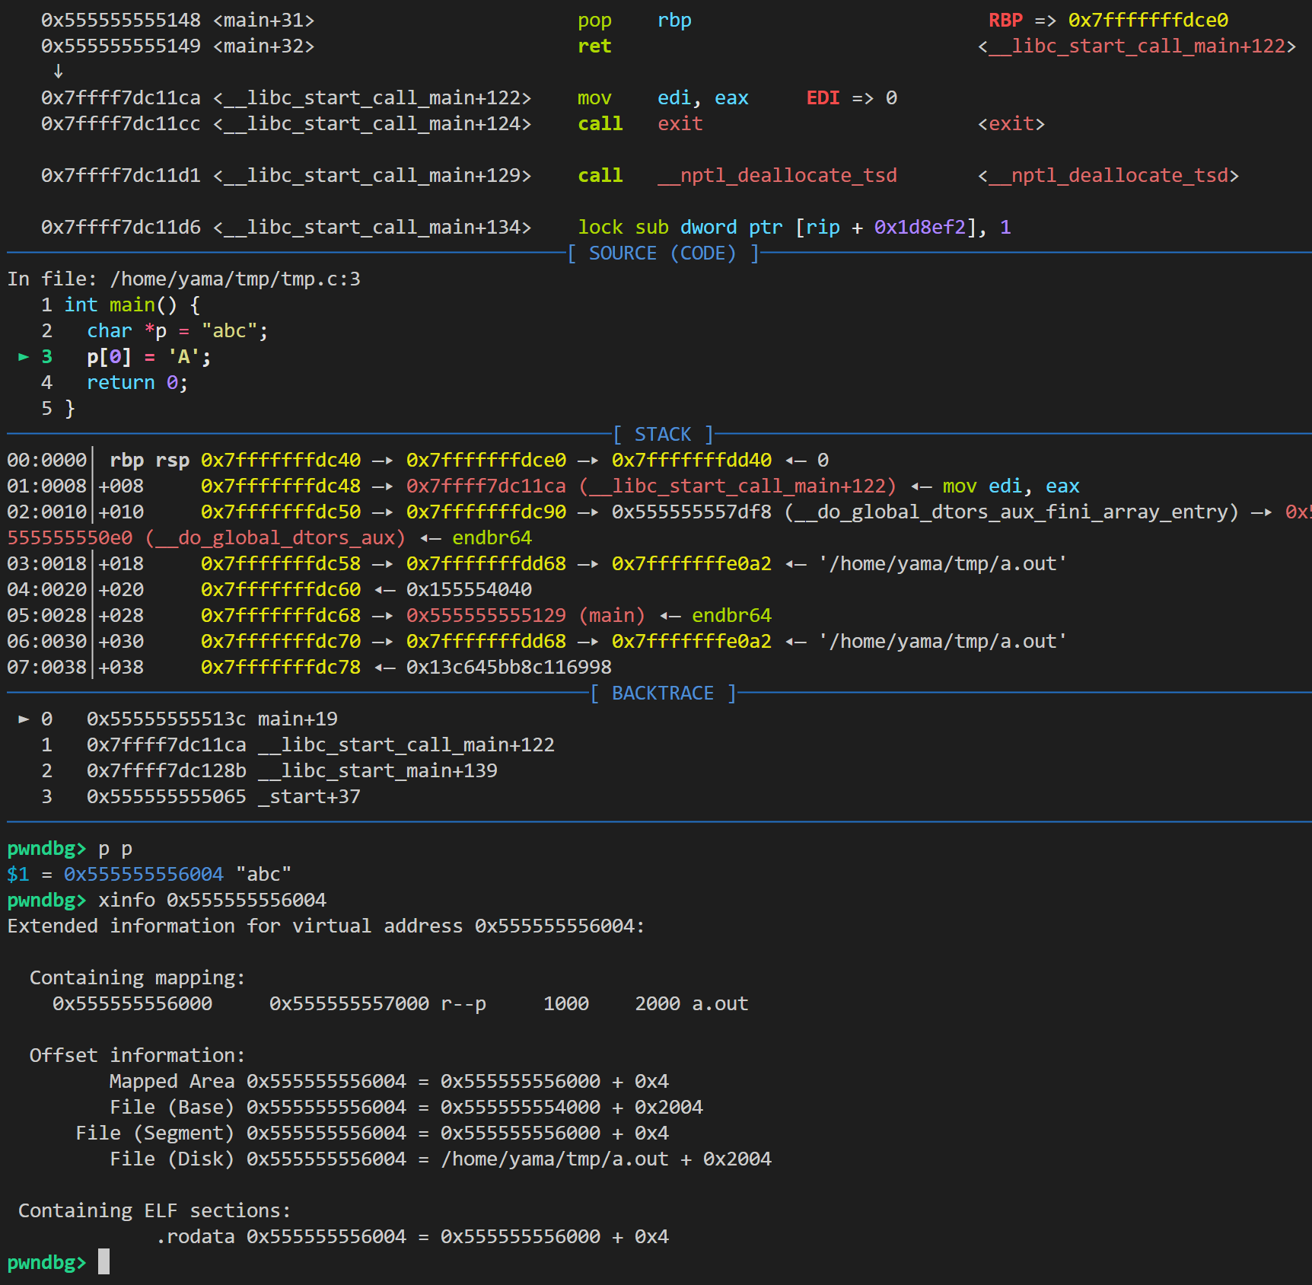Click the current-frame arrow next to backtrace frame 0
This screenshot has width=1312, height=1285.
coord(24,719)
